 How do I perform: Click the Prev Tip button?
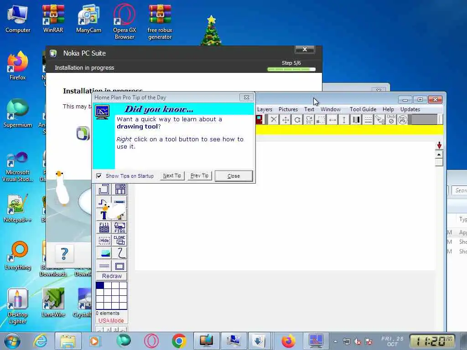click(x=200, y=175)
